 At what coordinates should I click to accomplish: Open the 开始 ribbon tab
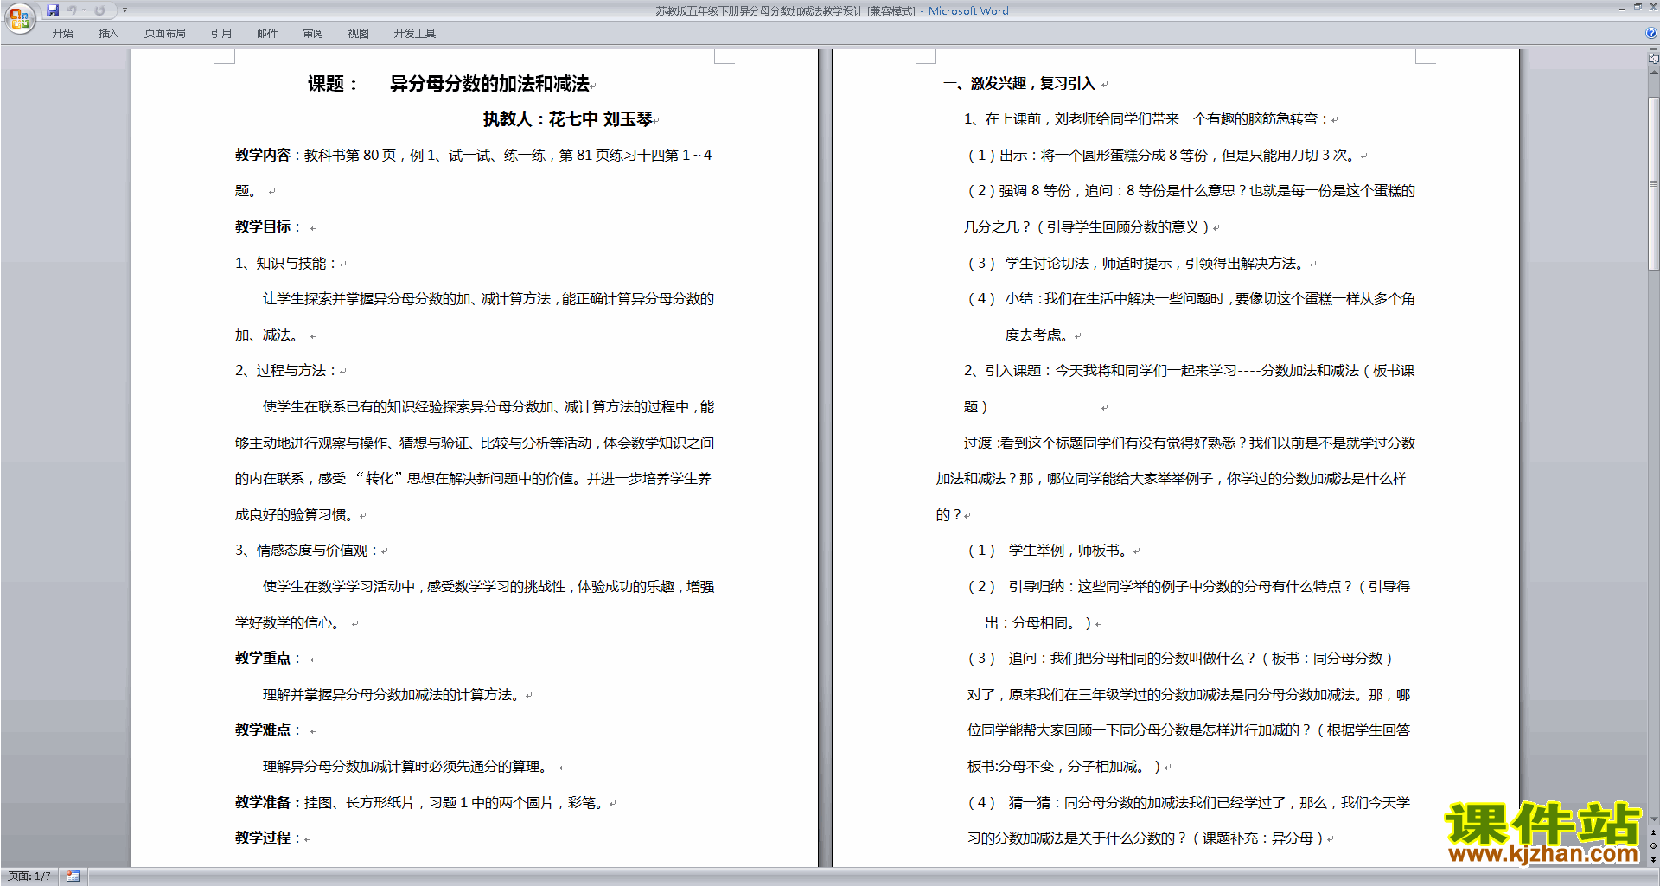(x=62, y=34)
